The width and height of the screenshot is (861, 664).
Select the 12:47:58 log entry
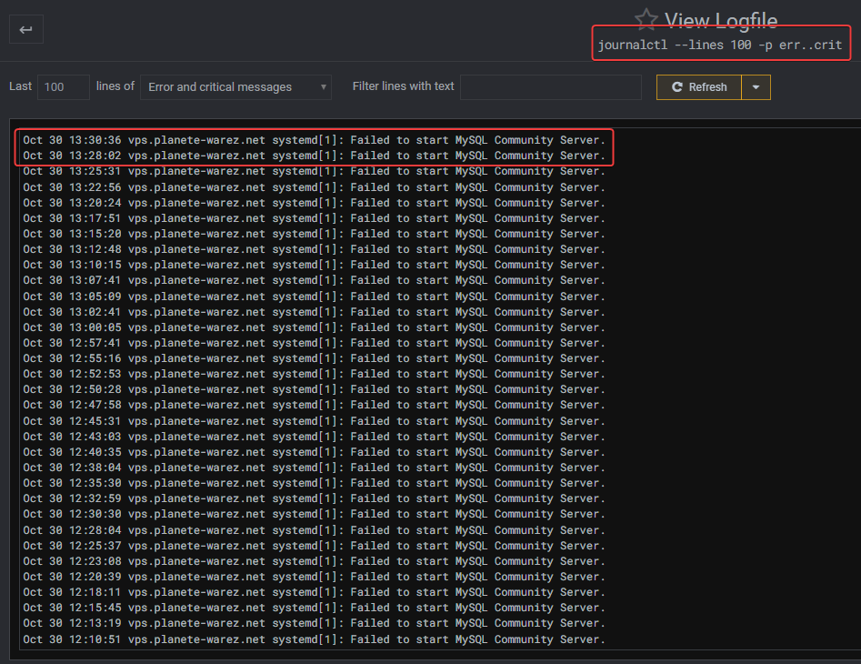pos(314,405)
